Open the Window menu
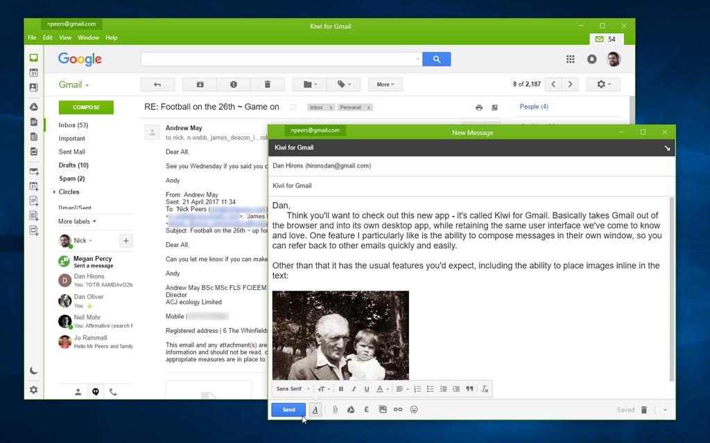 88,38
